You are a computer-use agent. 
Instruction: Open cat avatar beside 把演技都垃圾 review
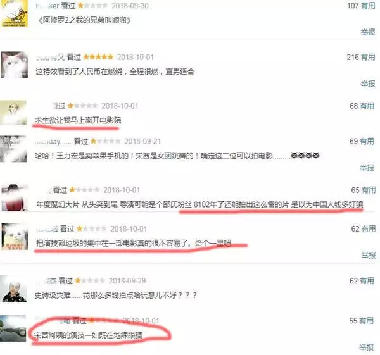coord(15,236)
